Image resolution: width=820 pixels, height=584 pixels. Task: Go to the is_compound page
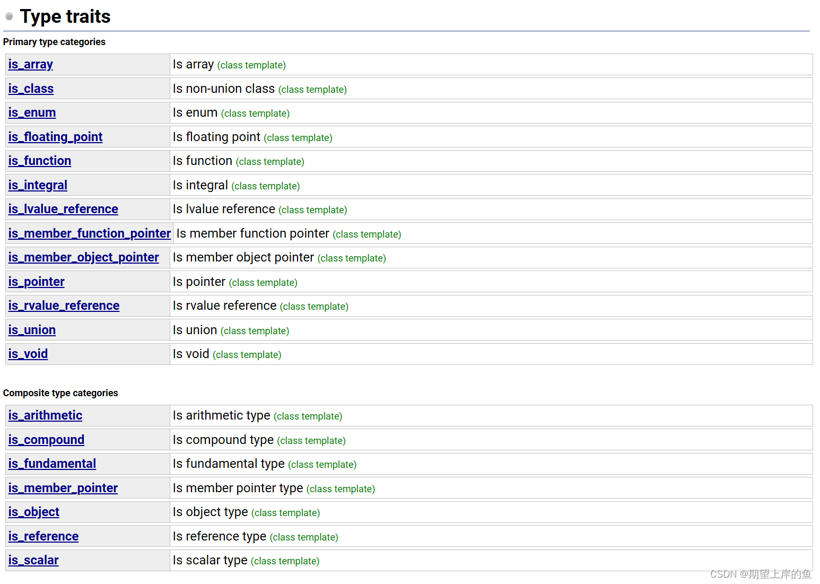click(46, 440)
